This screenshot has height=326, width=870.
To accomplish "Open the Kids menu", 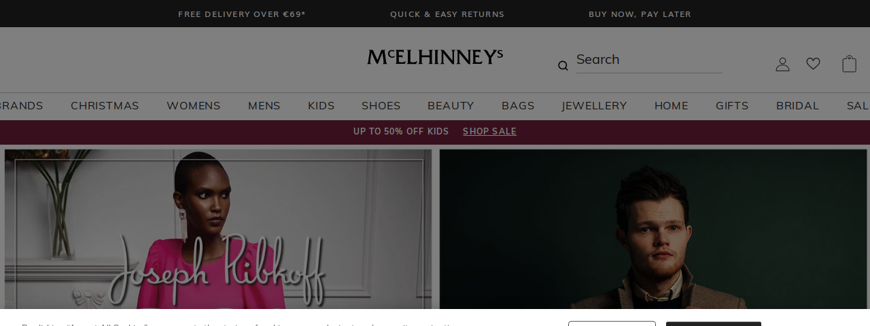I will 321,106.
